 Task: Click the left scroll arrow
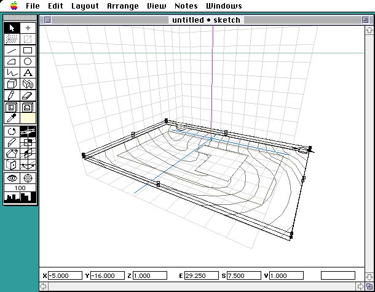(x=43, y=286)
